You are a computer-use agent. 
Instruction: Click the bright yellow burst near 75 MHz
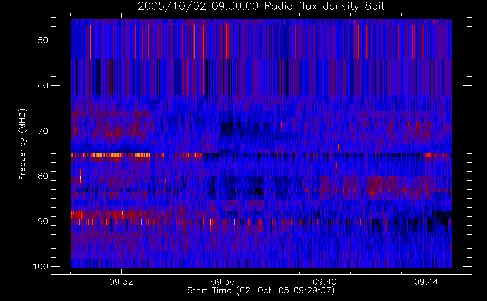(x=107, y=155)
